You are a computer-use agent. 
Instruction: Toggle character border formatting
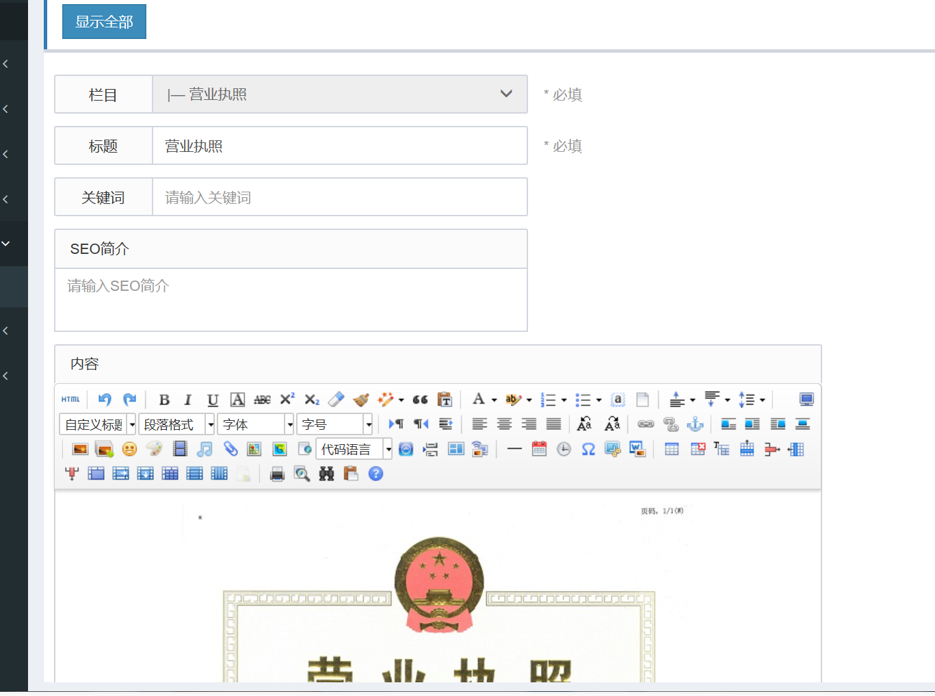pyautogui.click(x=237, y=400)
